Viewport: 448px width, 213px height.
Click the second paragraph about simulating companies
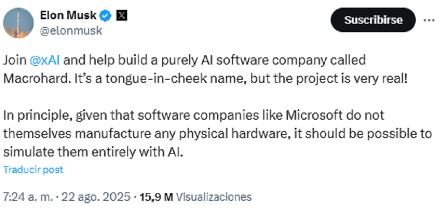(x=217, y=134)
